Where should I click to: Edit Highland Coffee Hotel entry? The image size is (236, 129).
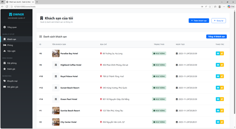222,65
